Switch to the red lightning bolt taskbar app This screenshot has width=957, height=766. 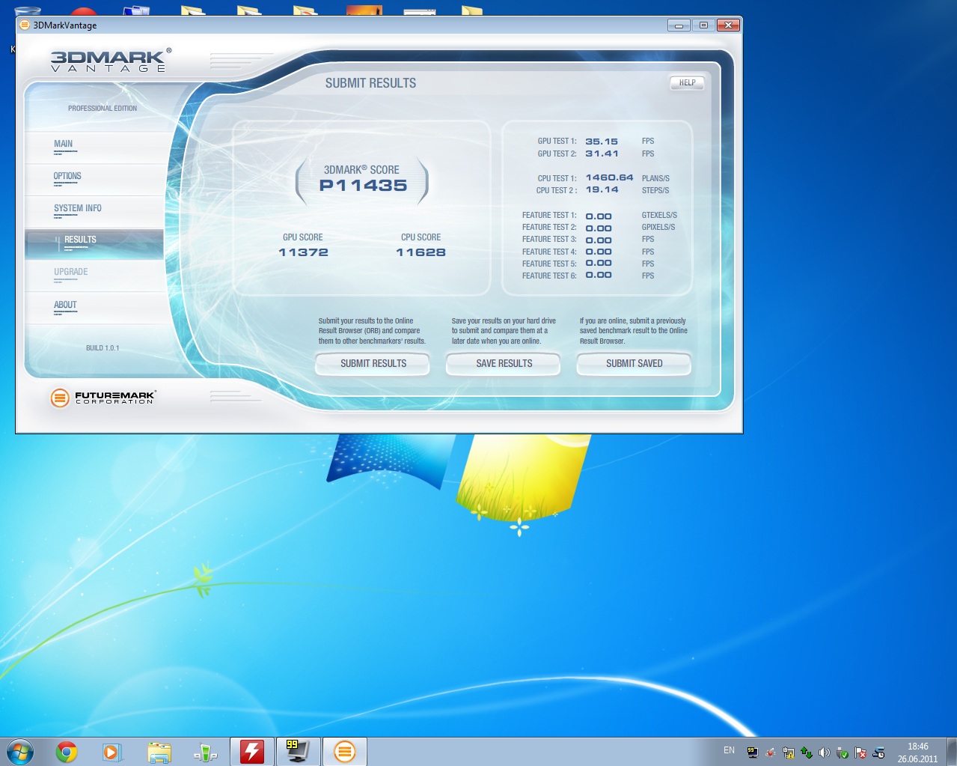tap(251, 752)
